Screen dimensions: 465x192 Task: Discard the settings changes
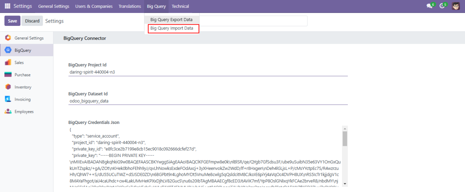(32, 21)
